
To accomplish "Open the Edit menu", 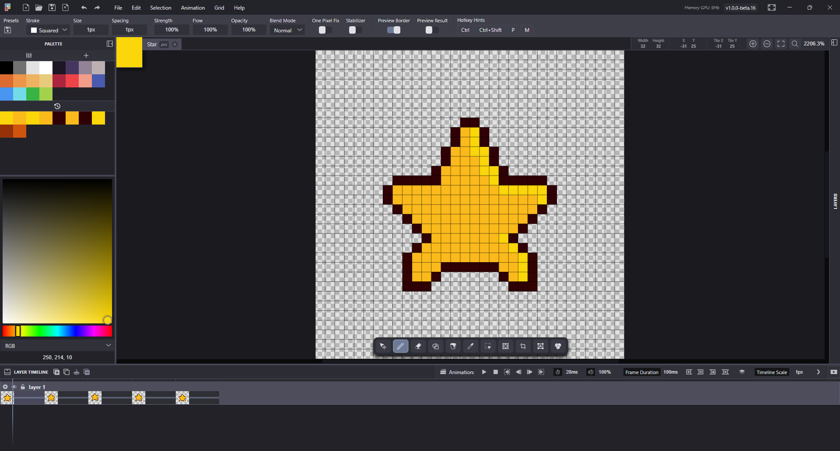I will tap(136, 7).
